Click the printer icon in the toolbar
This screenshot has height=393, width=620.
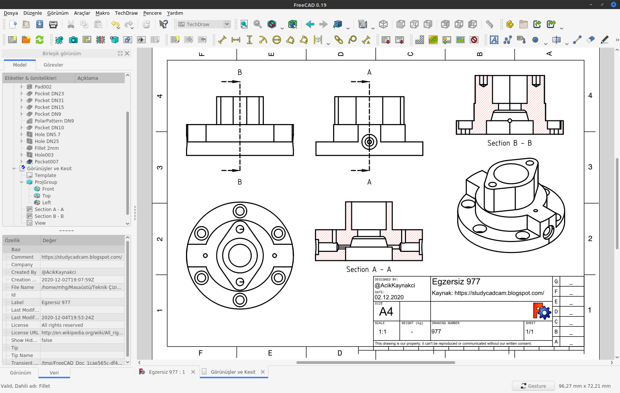(53, 25)
